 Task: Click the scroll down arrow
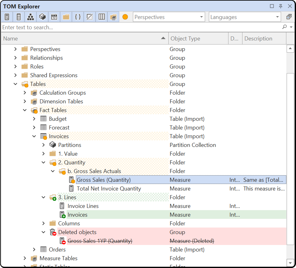point(290,262)
